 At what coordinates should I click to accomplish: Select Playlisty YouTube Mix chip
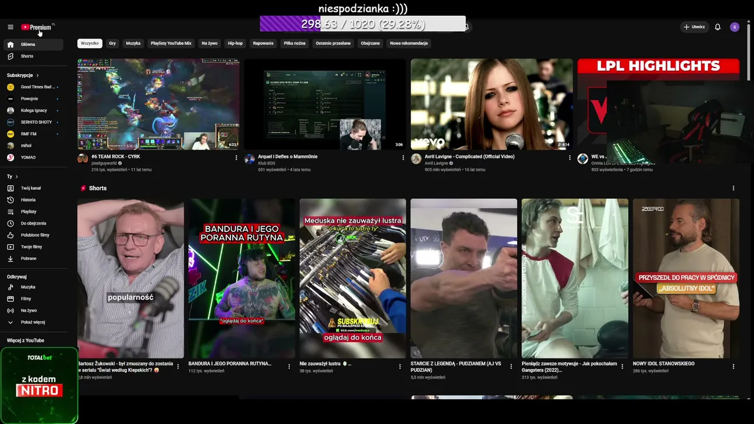[171, 43]
